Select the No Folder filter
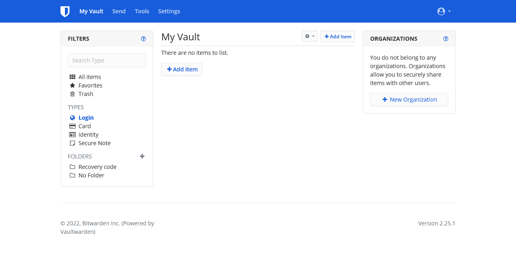Viewport: 516px width, 256px height. click(91, 175)
